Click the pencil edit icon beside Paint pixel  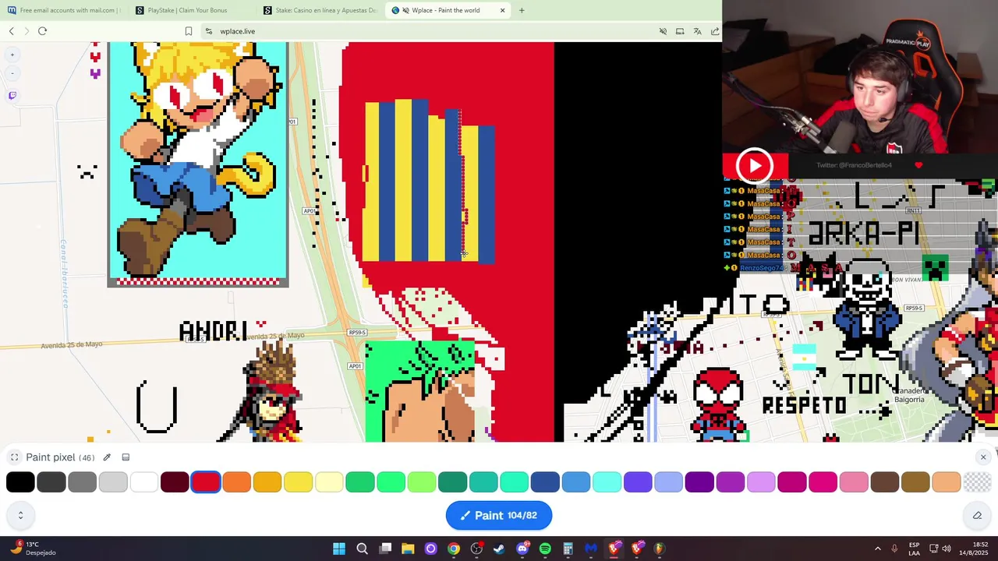[x=107, y=457]
